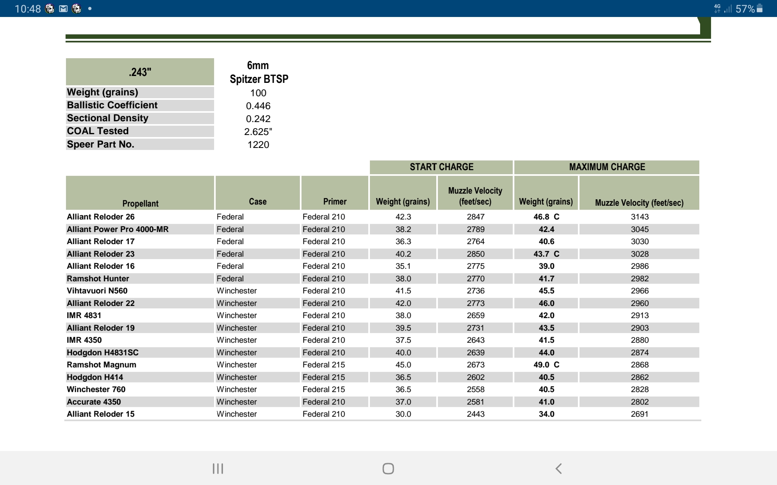Tap the 4G signal indicator

point(718,8)
